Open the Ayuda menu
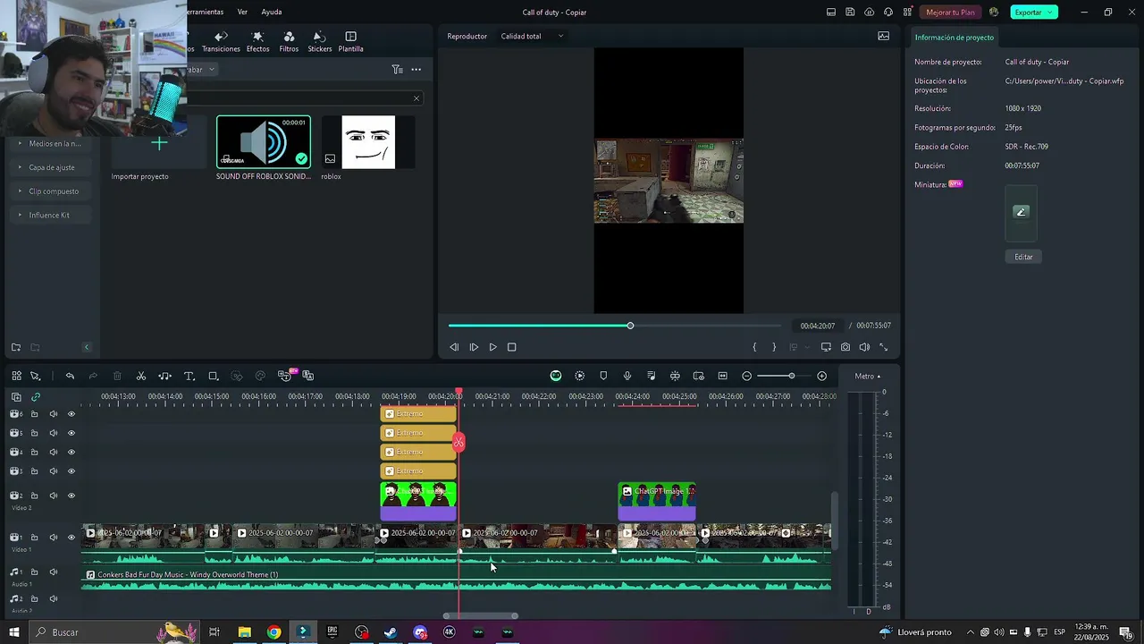1144x644 pixels. (x=272, y=12)
